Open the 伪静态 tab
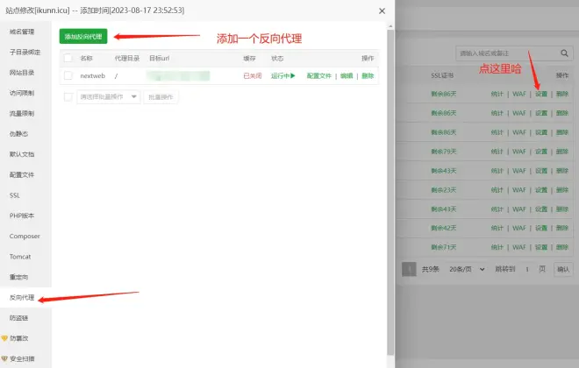579x368 pixels. click(18, 134)
